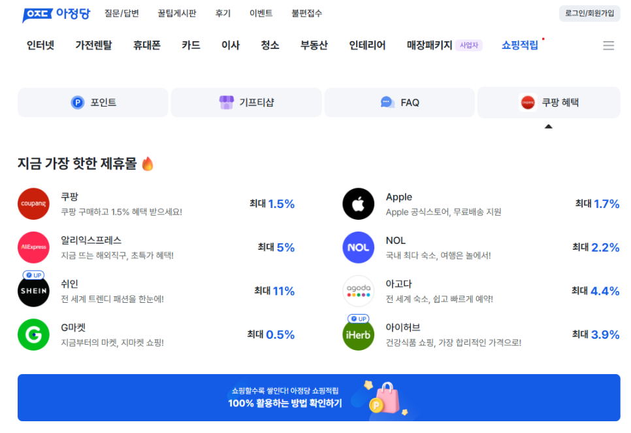
Task: Go to the 인터넷 menu
Action: pos(40,45)
